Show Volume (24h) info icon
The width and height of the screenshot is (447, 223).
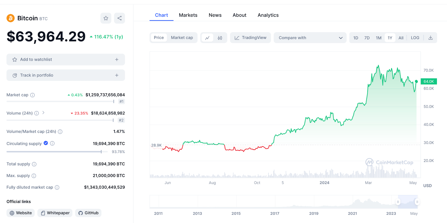(x=37, y=113)
